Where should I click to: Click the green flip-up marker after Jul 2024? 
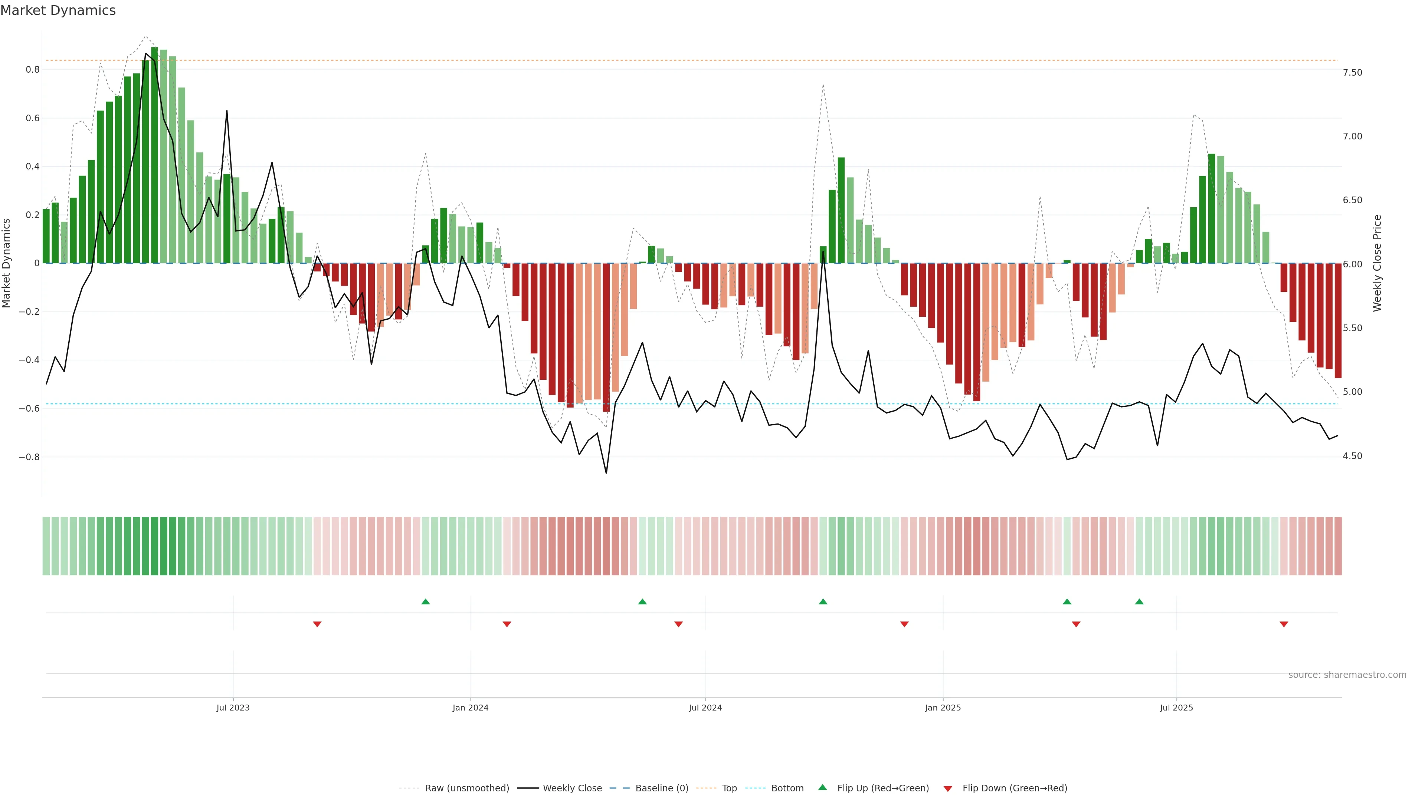823,601
